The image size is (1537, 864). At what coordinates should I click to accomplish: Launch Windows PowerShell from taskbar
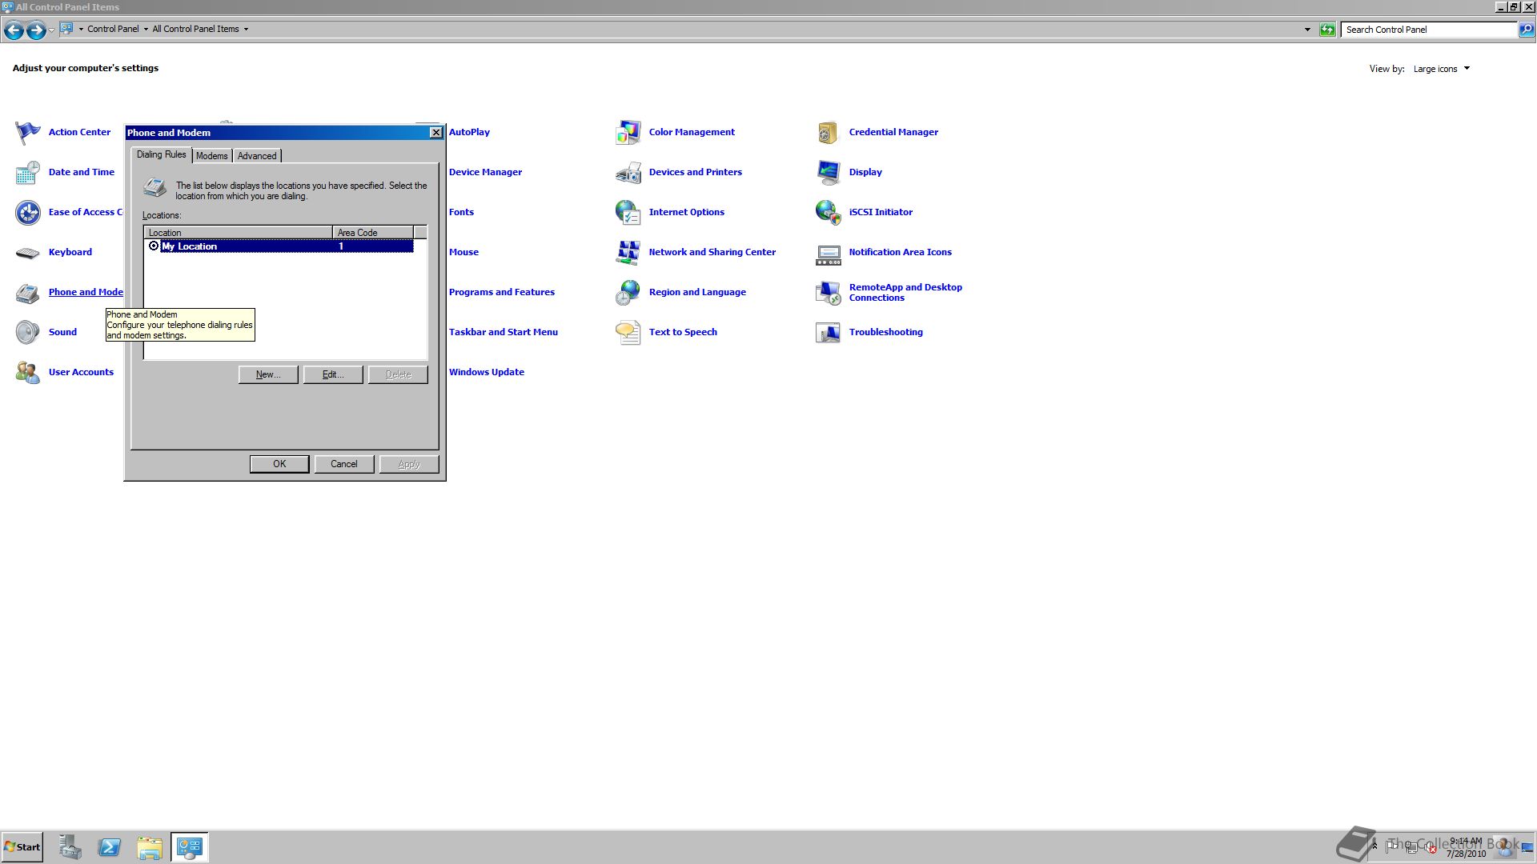[x=110, y=847]
